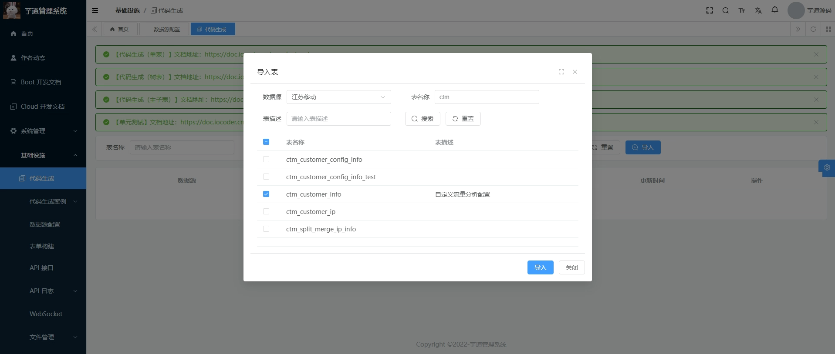The image size is (835, 354).
Task: Open the top bar search icon
Action: coord(726,10)
